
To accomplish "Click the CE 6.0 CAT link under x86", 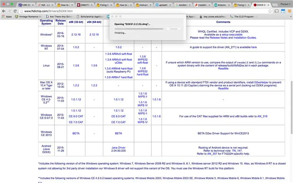I will 76,116.
